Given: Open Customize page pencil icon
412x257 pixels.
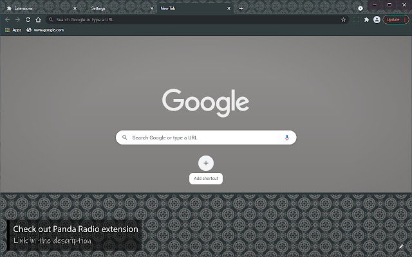Looking at the screenshot, I should tap(401, 246).
